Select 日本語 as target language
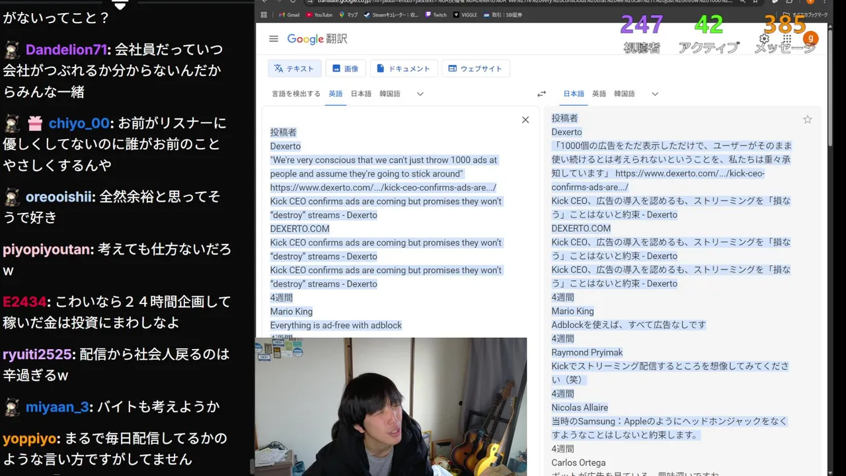The width and height of the screenshot is (846, 476). point(574,94)
